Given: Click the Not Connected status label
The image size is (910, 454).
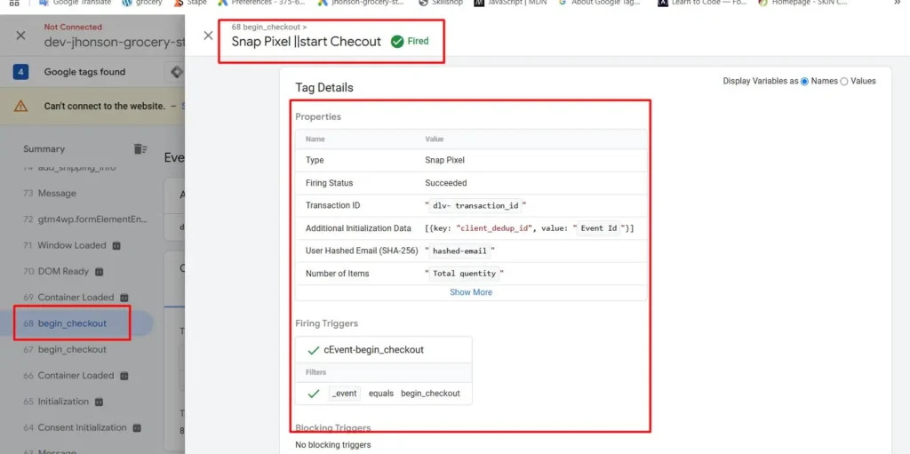Looking at the screenshot, I should coord(73,27).
